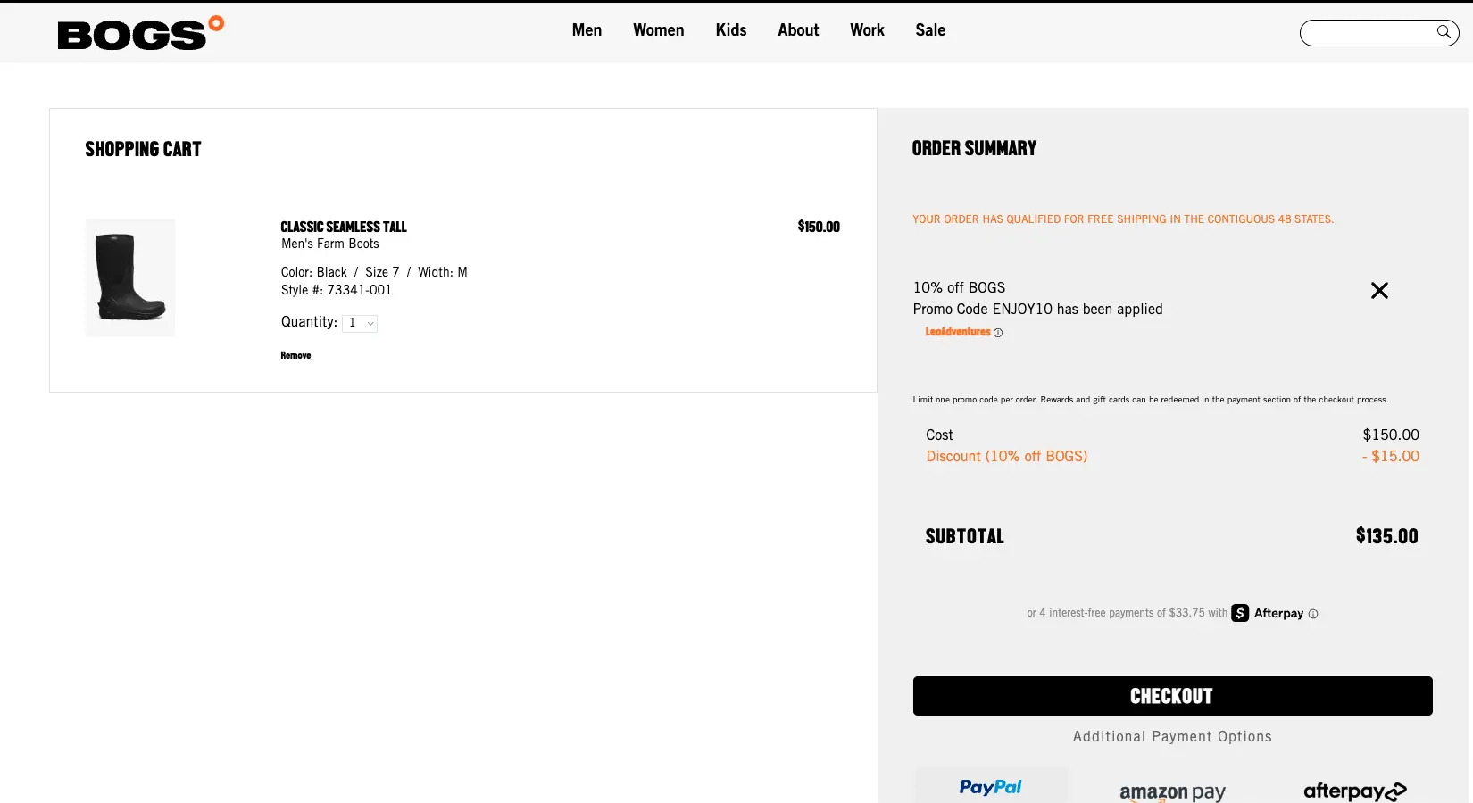Image resolution: width=1473 pixels, height=803 pixels.
Task: Remove the applied ENJOY10 promo code
Action: [x=1379, y=290]
